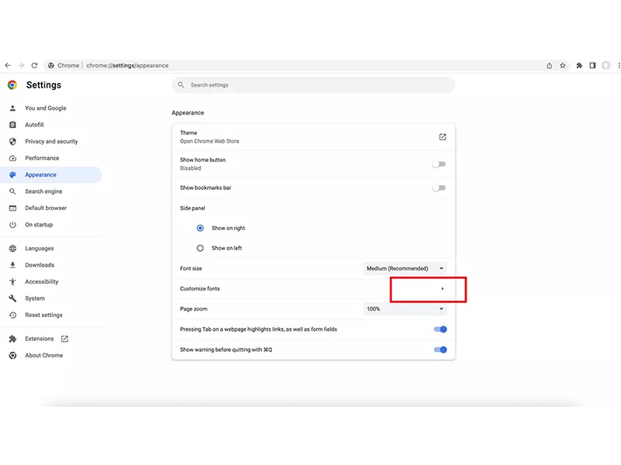Open the Performance settings section
621x465 pixels.
(42, 158)
